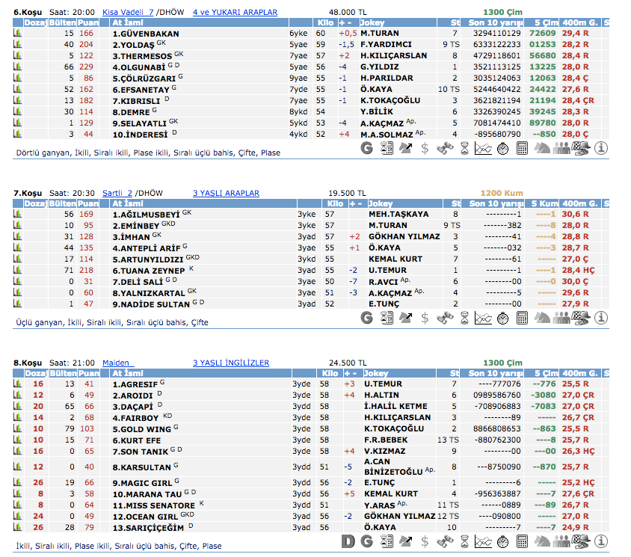Open the info icon for race 6
The image size is (631, 557).
click(600, 148)
